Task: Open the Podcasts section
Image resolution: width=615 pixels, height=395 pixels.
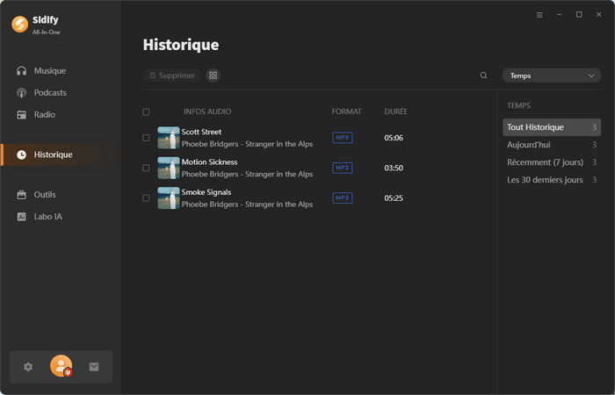Action: 50,93
